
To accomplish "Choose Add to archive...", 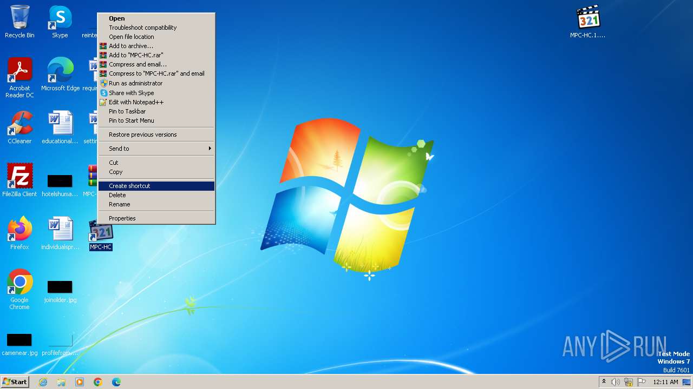I will coord(156,46).
